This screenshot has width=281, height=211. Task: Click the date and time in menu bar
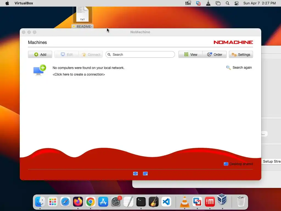point(260,3)
